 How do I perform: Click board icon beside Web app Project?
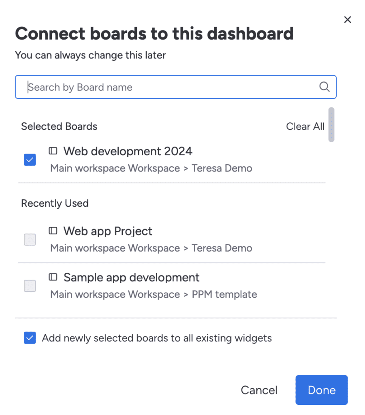[x=53, y=231]
